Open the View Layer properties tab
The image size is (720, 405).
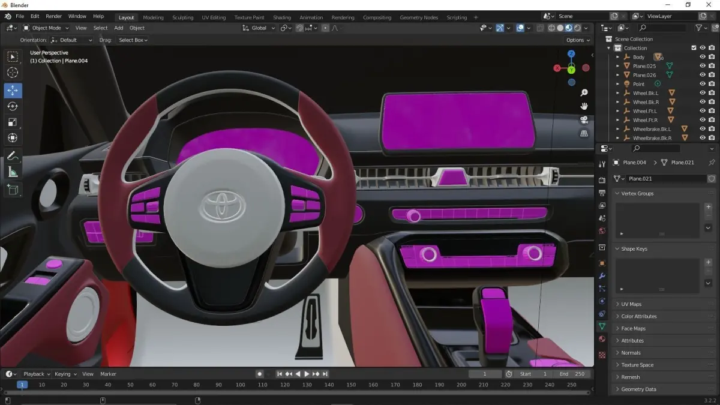602,206
